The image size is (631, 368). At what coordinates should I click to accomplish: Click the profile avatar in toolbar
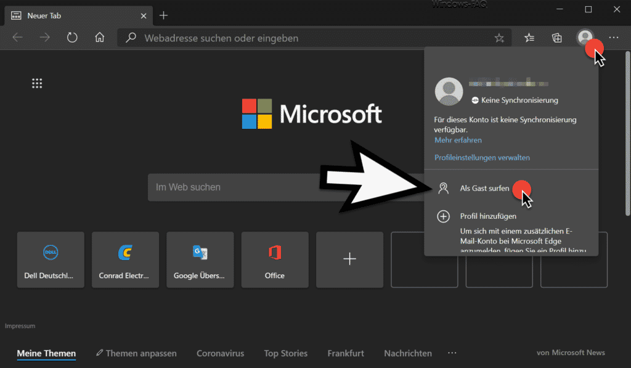[x=585, y=38]
